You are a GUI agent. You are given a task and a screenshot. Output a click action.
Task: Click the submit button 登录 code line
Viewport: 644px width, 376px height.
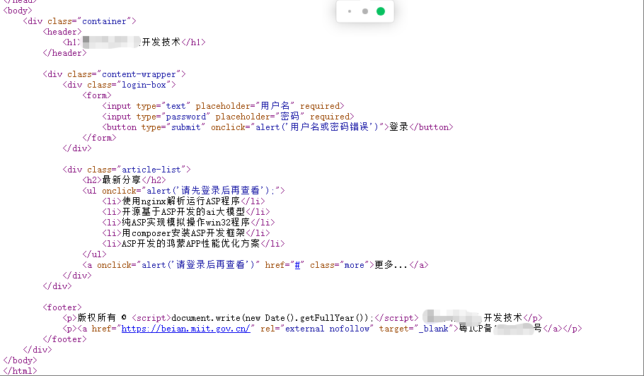pyautogui.click(x=276, y=127)
